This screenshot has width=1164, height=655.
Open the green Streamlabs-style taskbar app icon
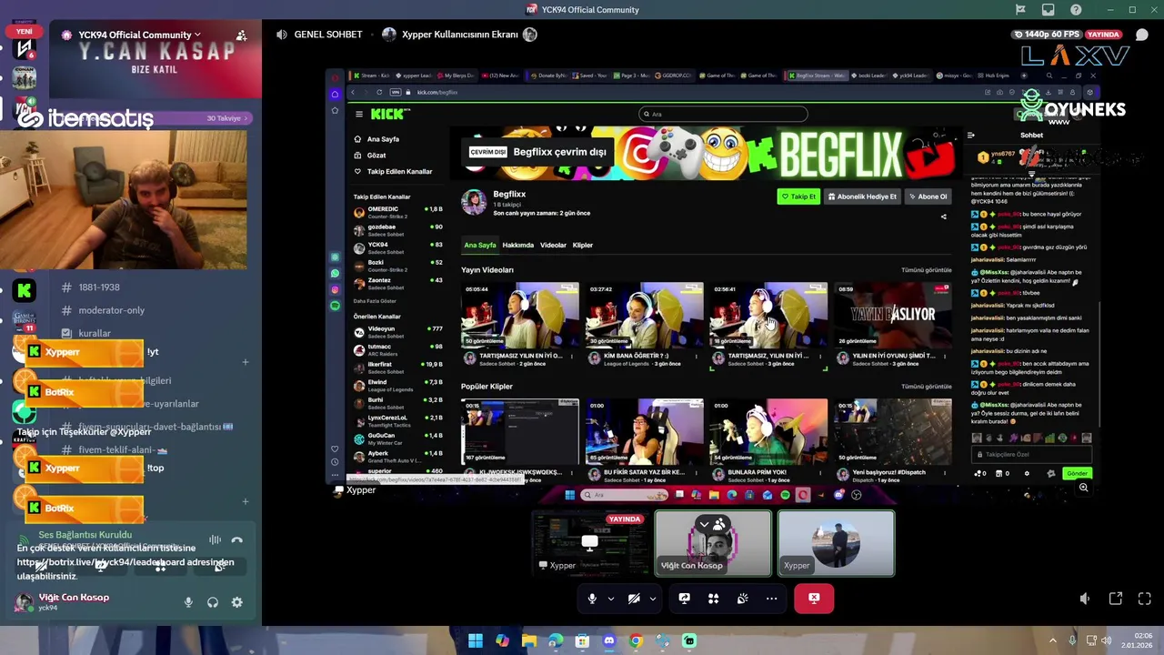[x=690, y=641]
